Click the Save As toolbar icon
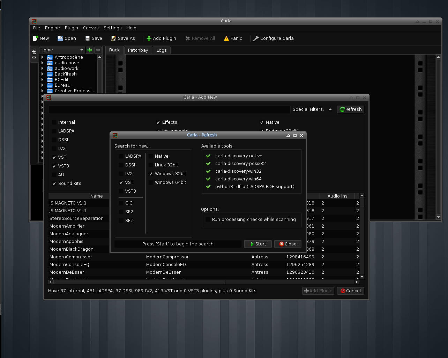 [114, 38]
